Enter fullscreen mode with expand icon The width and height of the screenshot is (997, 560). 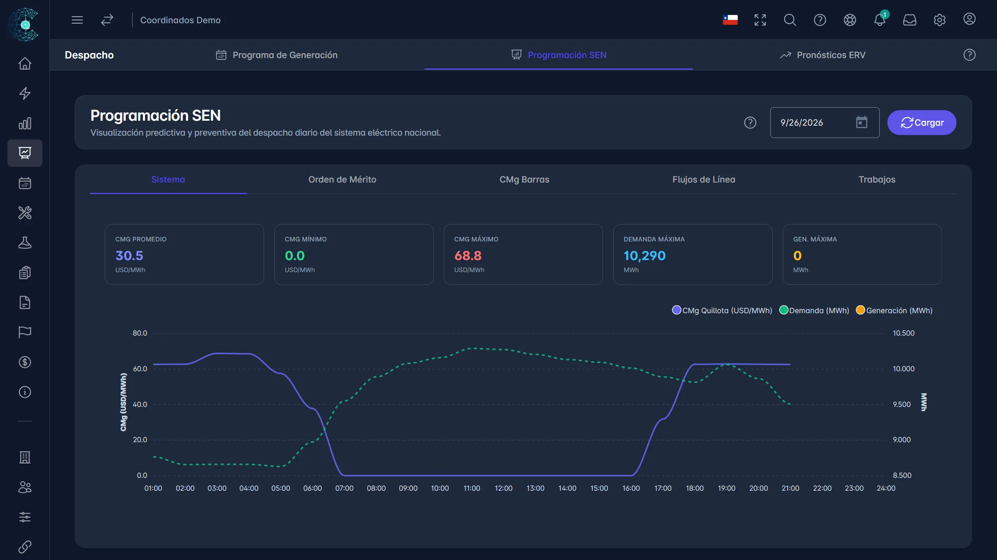tap(760, 20)
